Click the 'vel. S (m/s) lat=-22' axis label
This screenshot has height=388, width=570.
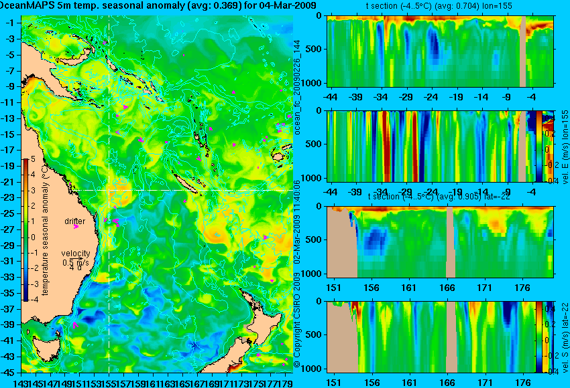click(565, 338)
